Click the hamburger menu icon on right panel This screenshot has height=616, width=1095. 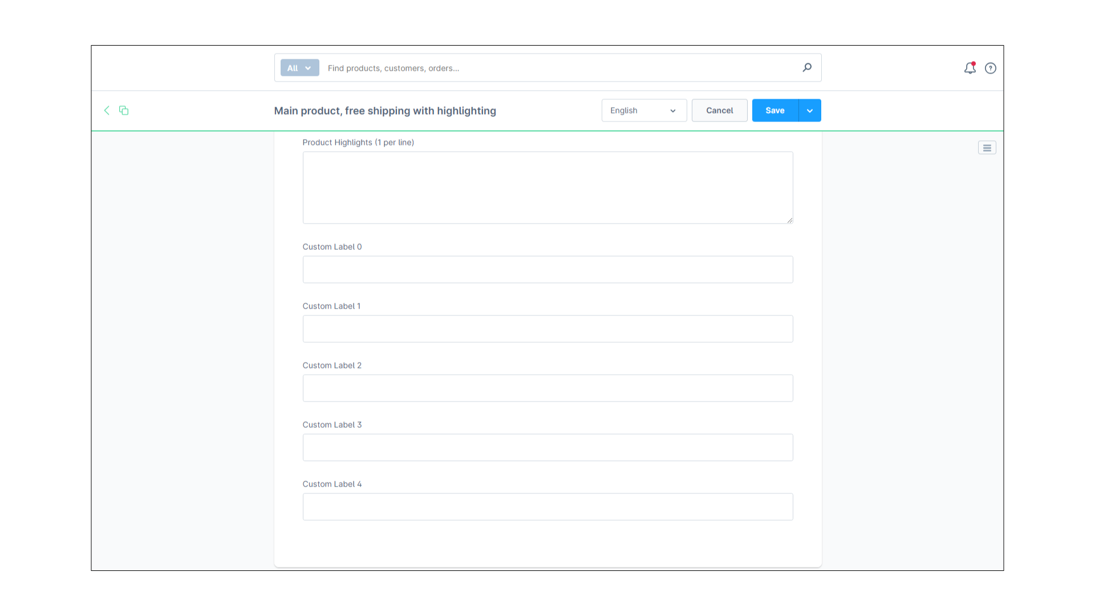coord(987,147)
